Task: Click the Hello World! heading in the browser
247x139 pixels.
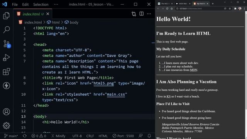Action: pyautogui.click(x=173, y=19)
